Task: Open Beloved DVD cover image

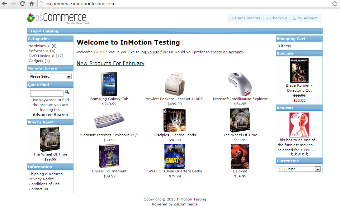Action: pos(240,156)
